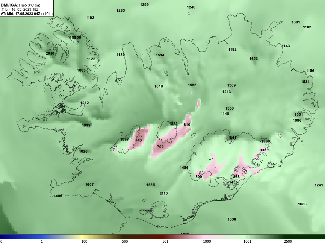Click the 1897 height label
This screenshot has height=244, width=325.
[x=124, y=139]
